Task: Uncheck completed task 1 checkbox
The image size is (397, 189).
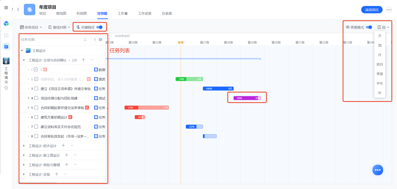Action: pyautogui.click(x=36, y=70)
